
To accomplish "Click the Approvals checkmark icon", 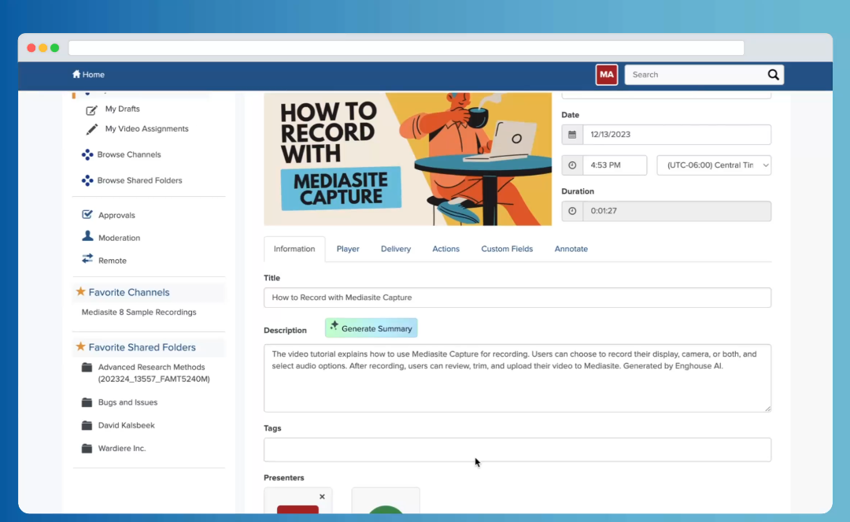I will click(87, 215).
